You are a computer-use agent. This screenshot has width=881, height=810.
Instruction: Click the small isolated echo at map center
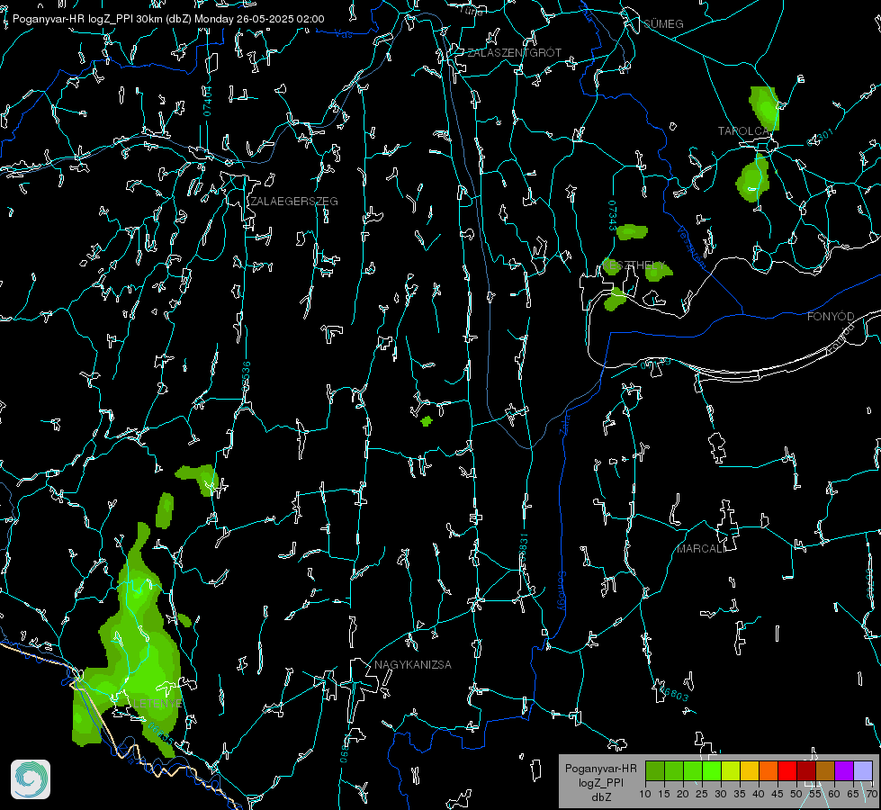pos(427,421)
